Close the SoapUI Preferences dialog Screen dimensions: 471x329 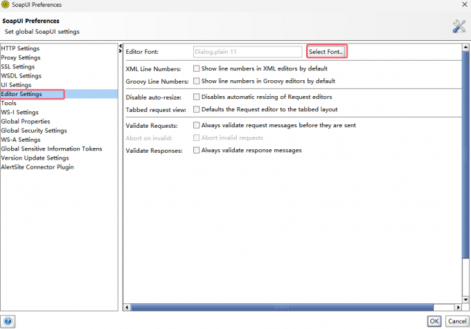pyautogui.click(x=464, y=4)
